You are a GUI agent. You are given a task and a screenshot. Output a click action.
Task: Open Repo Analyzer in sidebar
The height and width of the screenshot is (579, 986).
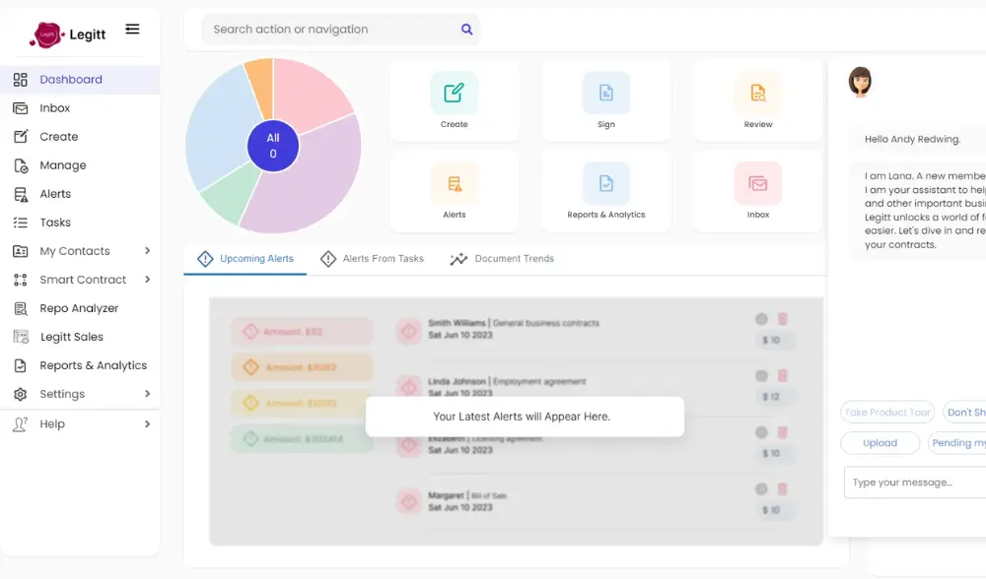[79, 308]
